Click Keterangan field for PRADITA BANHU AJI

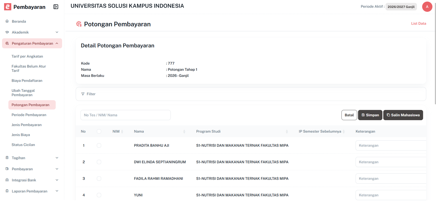coord(391,145)
